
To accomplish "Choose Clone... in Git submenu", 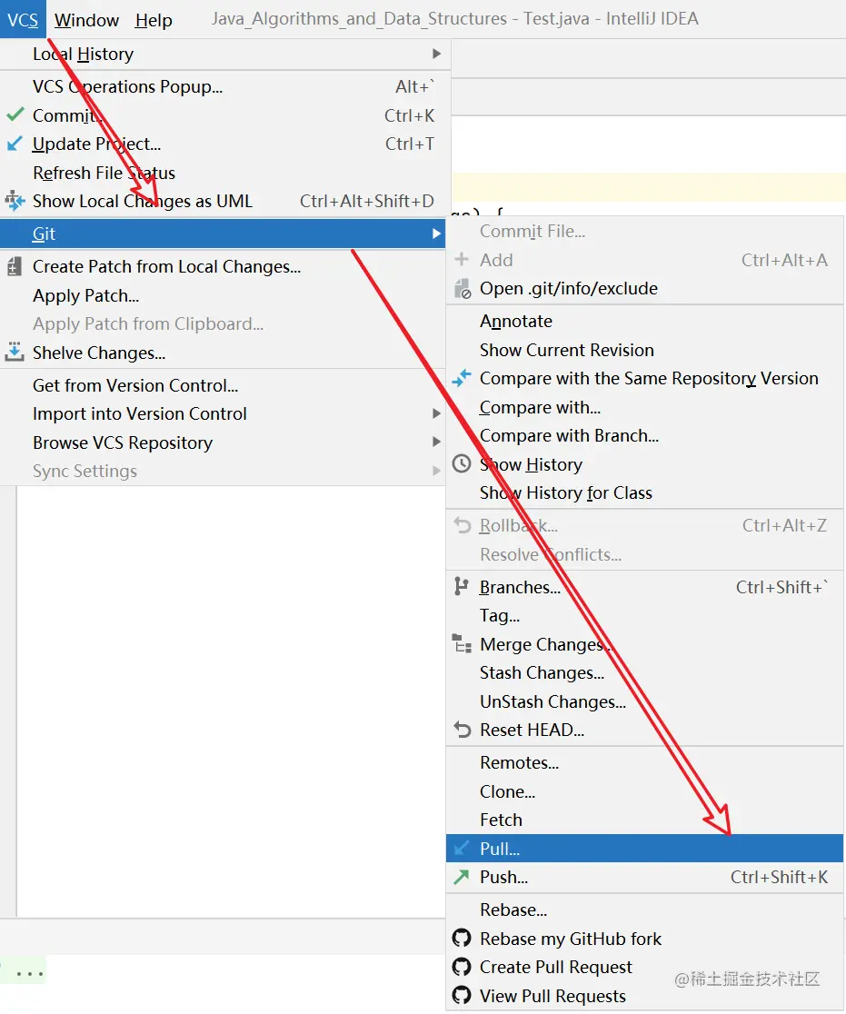I will (x=645, y=791).
